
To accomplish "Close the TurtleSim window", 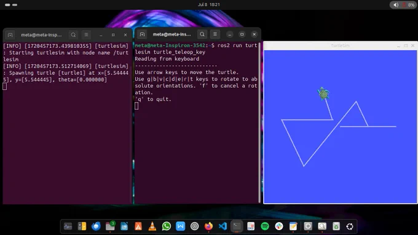I will pyautogui.click(x=412, y=46).
